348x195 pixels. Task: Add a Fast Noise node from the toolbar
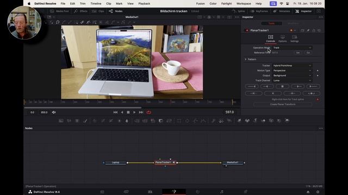69,121
